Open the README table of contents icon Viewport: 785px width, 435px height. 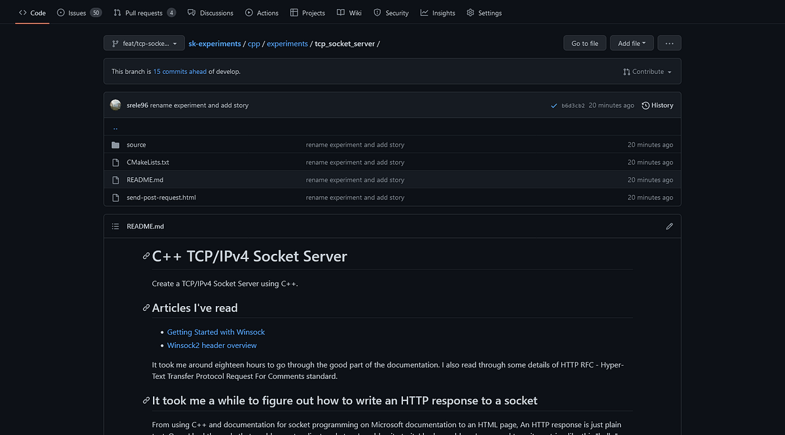(x=116, y=226)
